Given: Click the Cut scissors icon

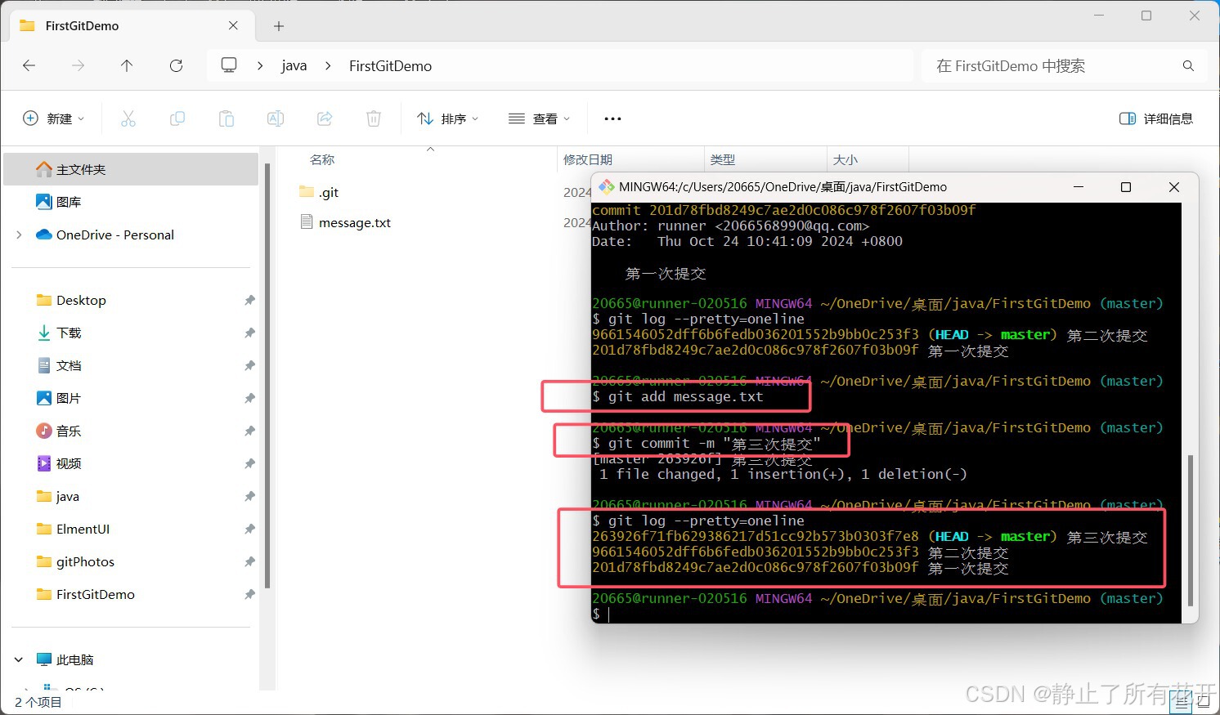Looking at the screenshot, I should click(x=128, y=118).
